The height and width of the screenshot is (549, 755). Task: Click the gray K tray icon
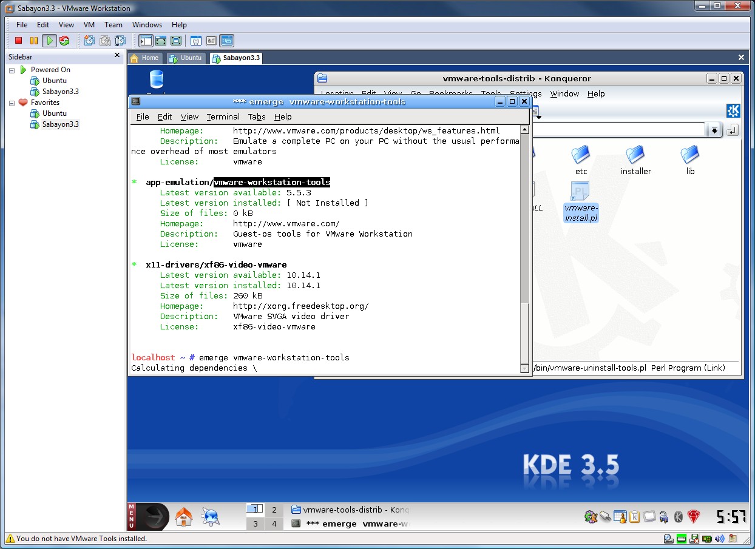coord(679,517)
